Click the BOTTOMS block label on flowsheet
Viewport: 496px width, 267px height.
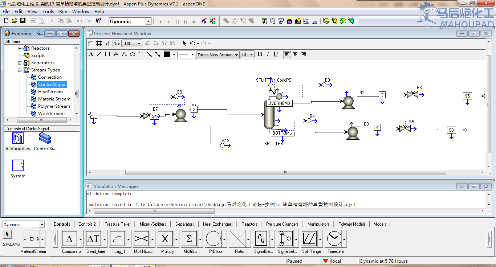tap(282, 133)
